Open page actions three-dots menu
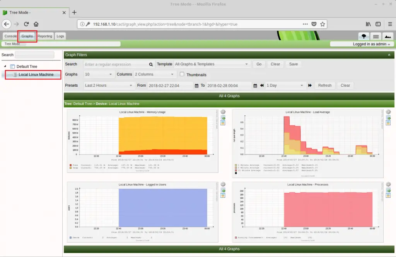The height and width of the screenshot is (257, 396). click(305, 24)
